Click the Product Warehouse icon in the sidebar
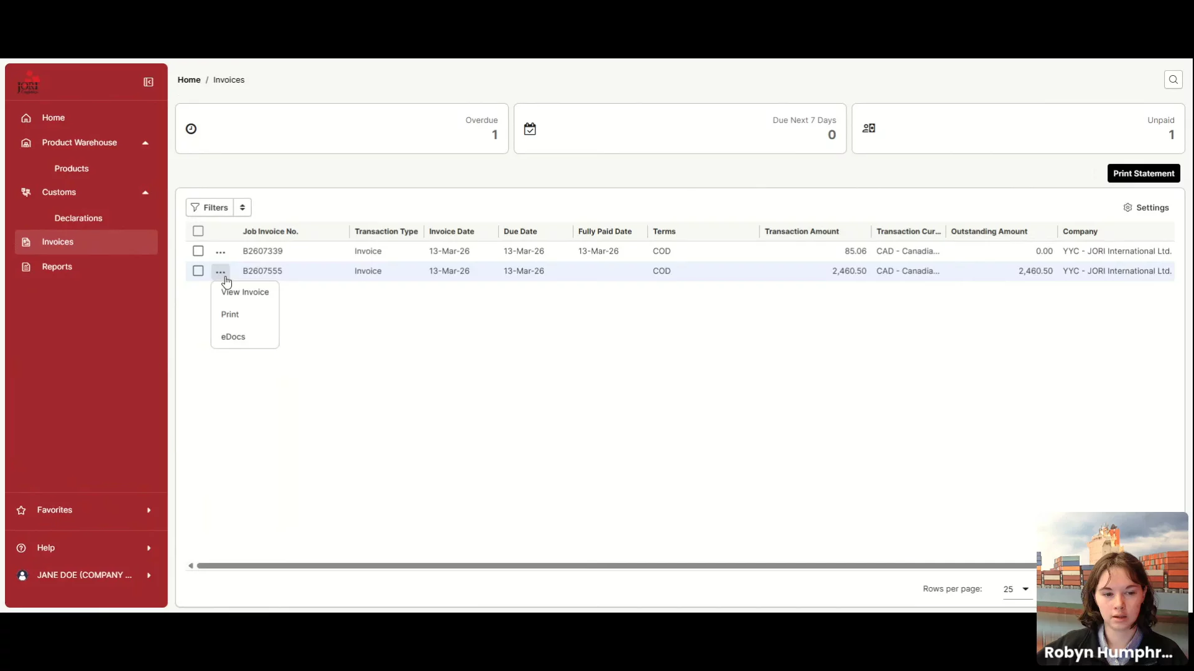The width and height of the screenshot is (1194, 671). pos(26,143)
